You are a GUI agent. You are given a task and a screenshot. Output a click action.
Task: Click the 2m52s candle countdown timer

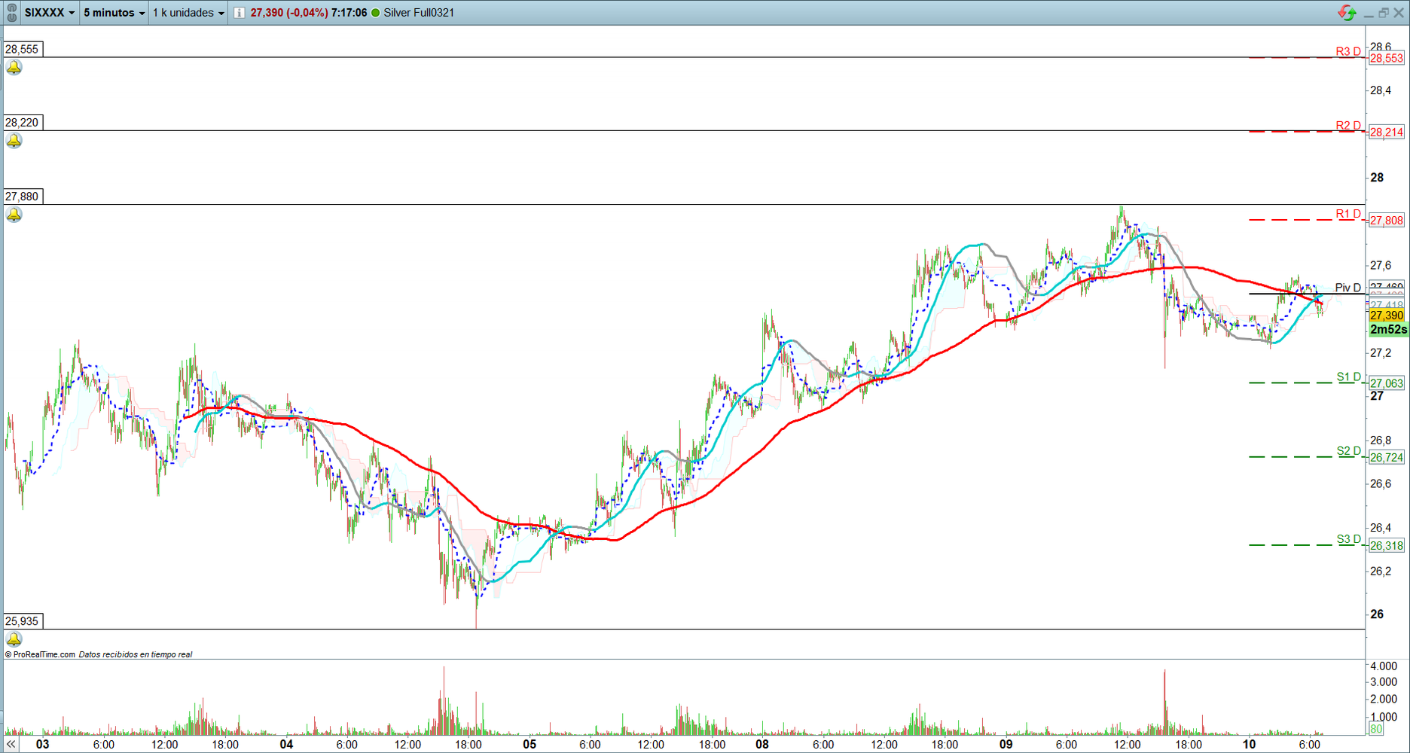tap(1388, 330)
